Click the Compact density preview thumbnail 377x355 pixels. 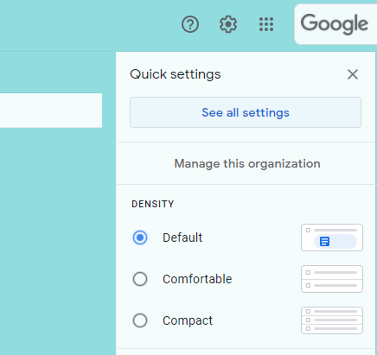(332, 320)
